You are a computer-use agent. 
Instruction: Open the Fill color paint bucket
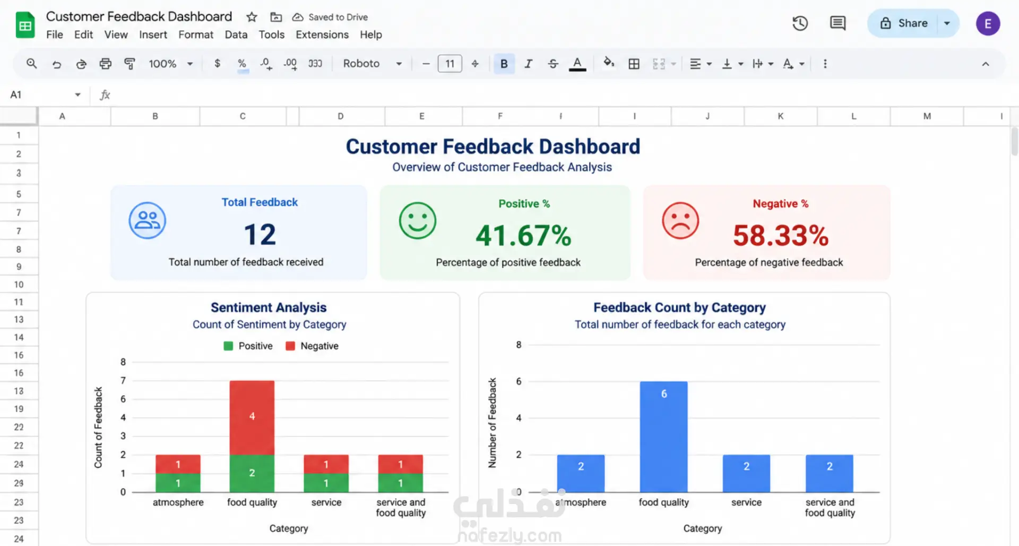609,63
